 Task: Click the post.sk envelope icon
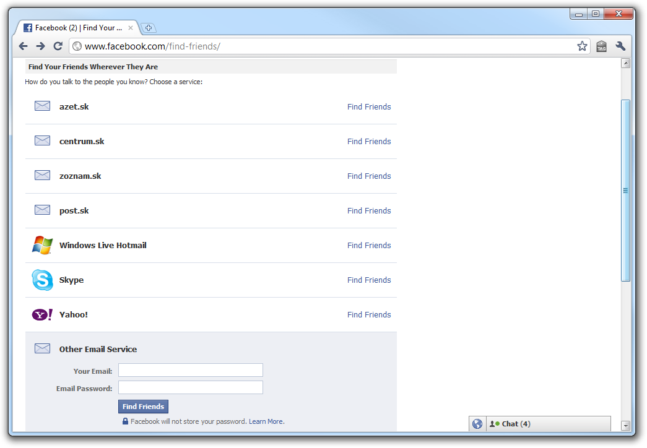42,210
